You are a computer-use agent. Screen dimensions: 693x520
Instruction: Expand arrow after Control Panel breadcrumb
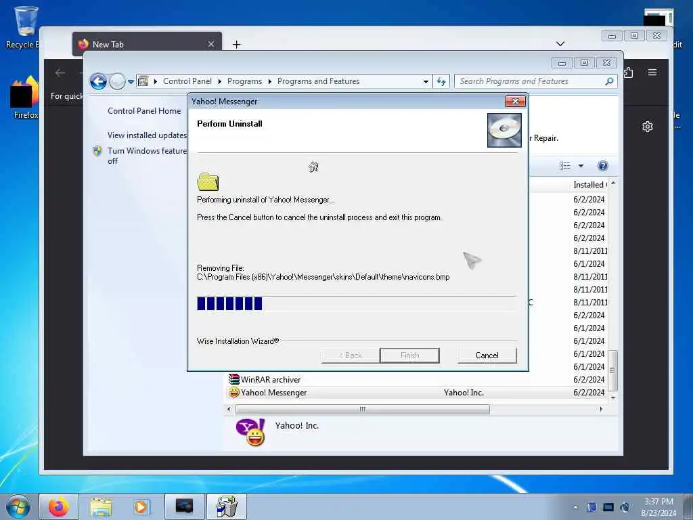[220, 82]
